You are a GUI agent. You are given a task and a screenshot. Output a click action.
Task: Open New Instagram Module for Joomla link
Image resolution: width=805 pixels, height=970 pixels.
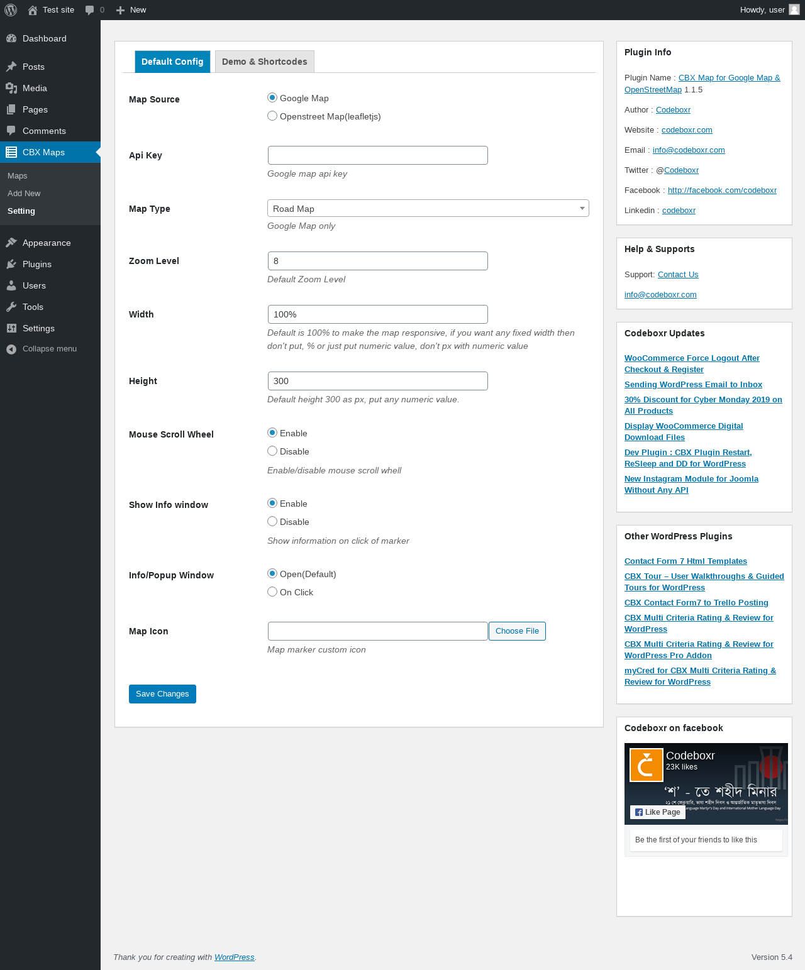691,485
